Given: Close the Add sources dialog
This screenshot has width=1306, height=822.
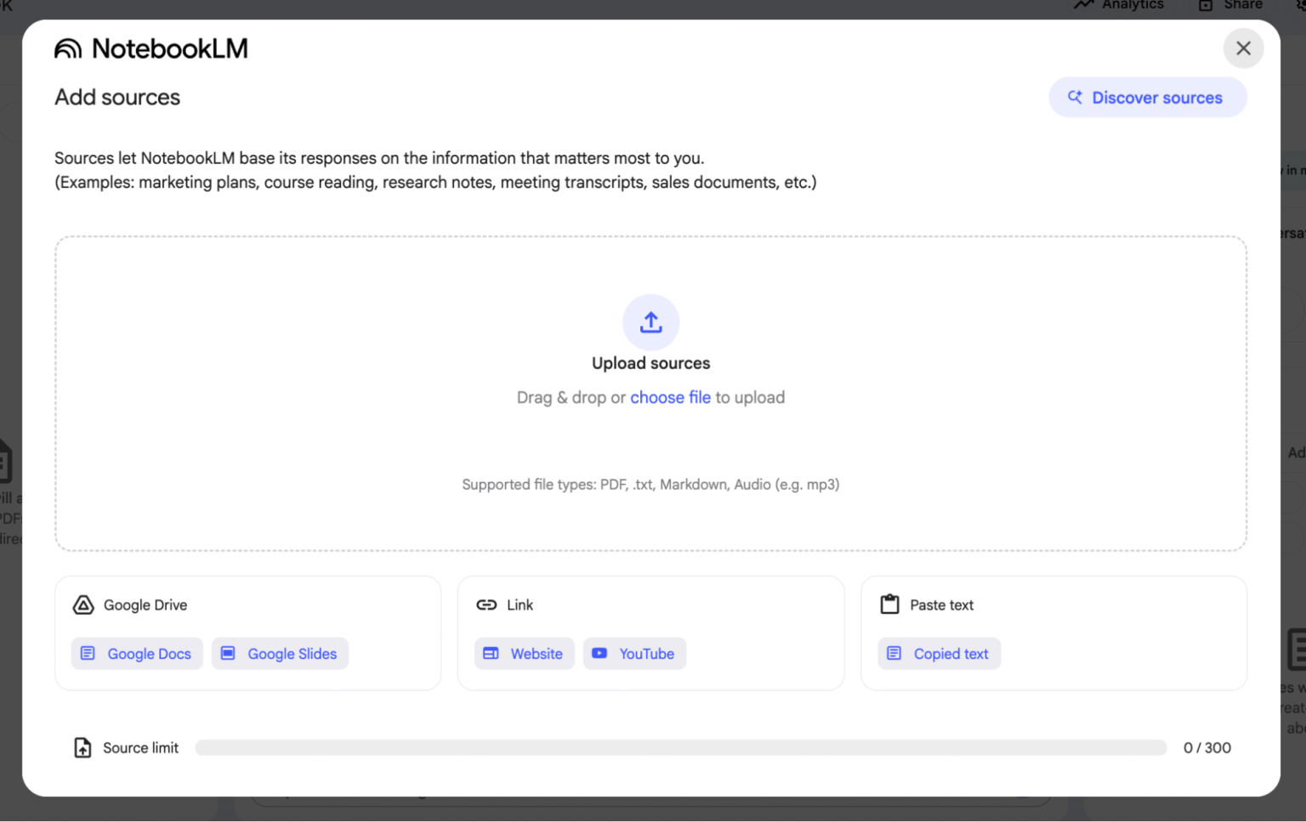Looking at the screenshot, I should [x=1243, y=48].
